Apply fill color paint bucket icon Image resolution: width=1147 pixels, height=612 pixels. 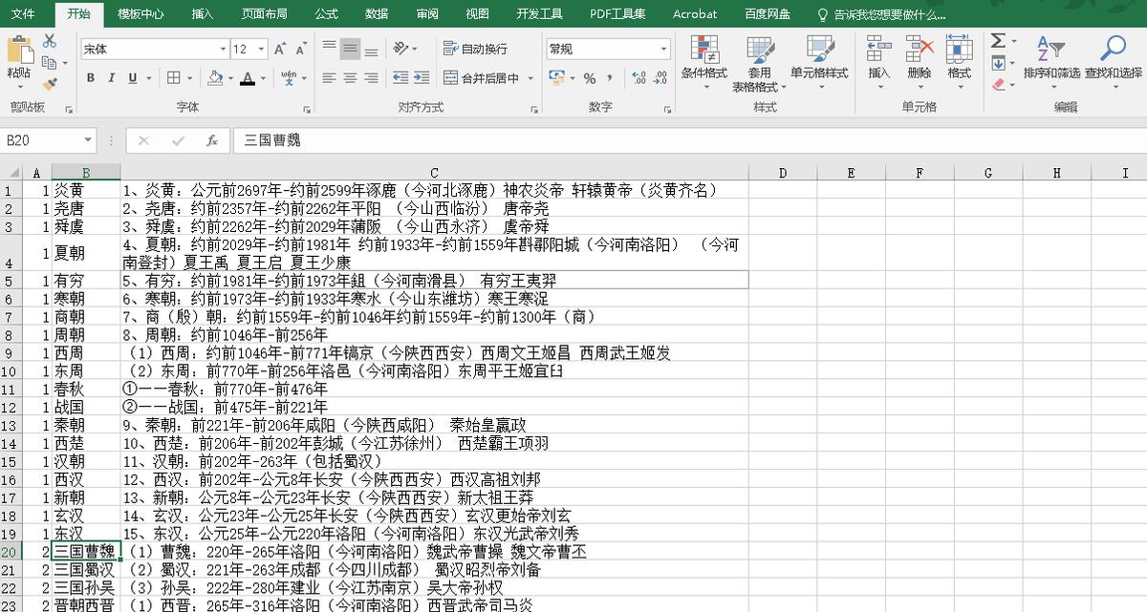[215, 77]
